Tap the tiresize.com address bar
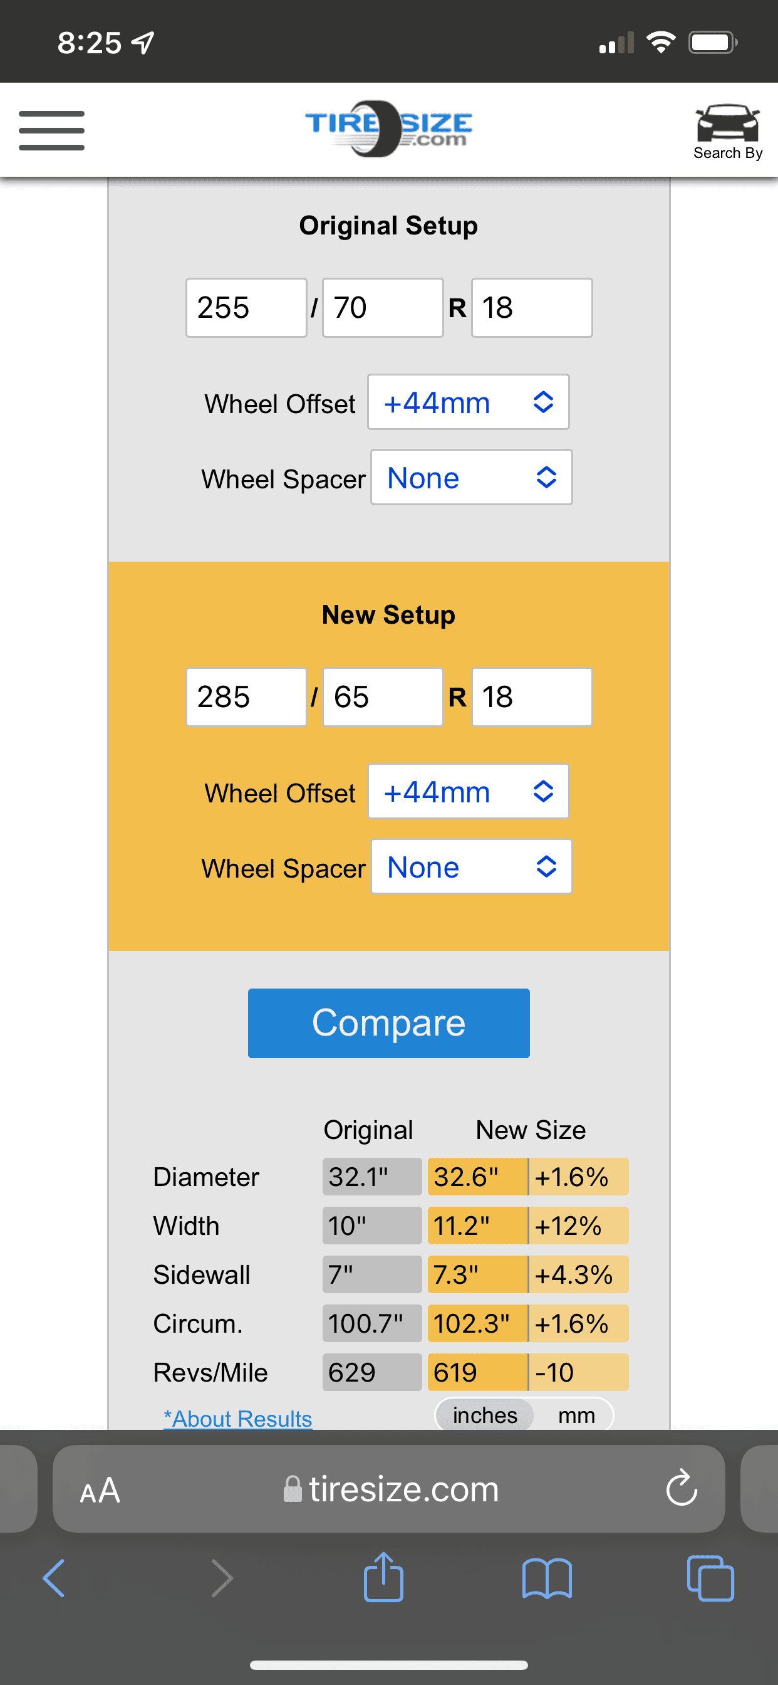This screenshot has height=1685, width=778. (x=388, y=1489)
